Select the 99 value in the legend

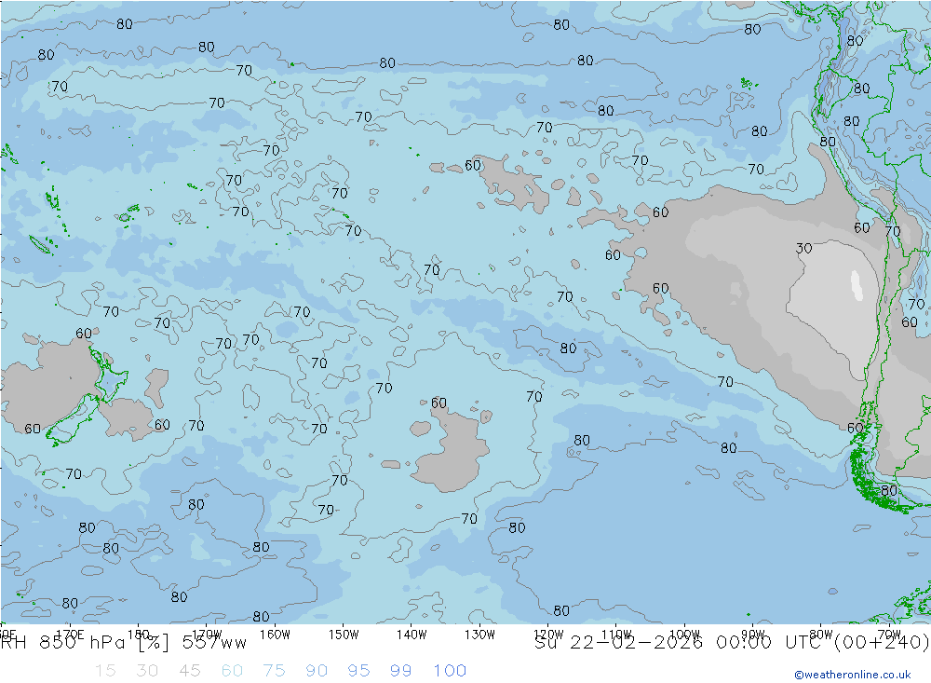(401, 671)
